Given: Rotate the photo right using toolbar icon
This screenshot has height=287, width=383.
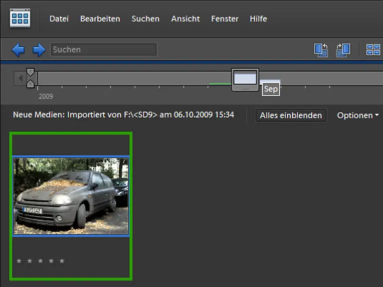Looking at the screenshot, I should (x=343, y=50).
